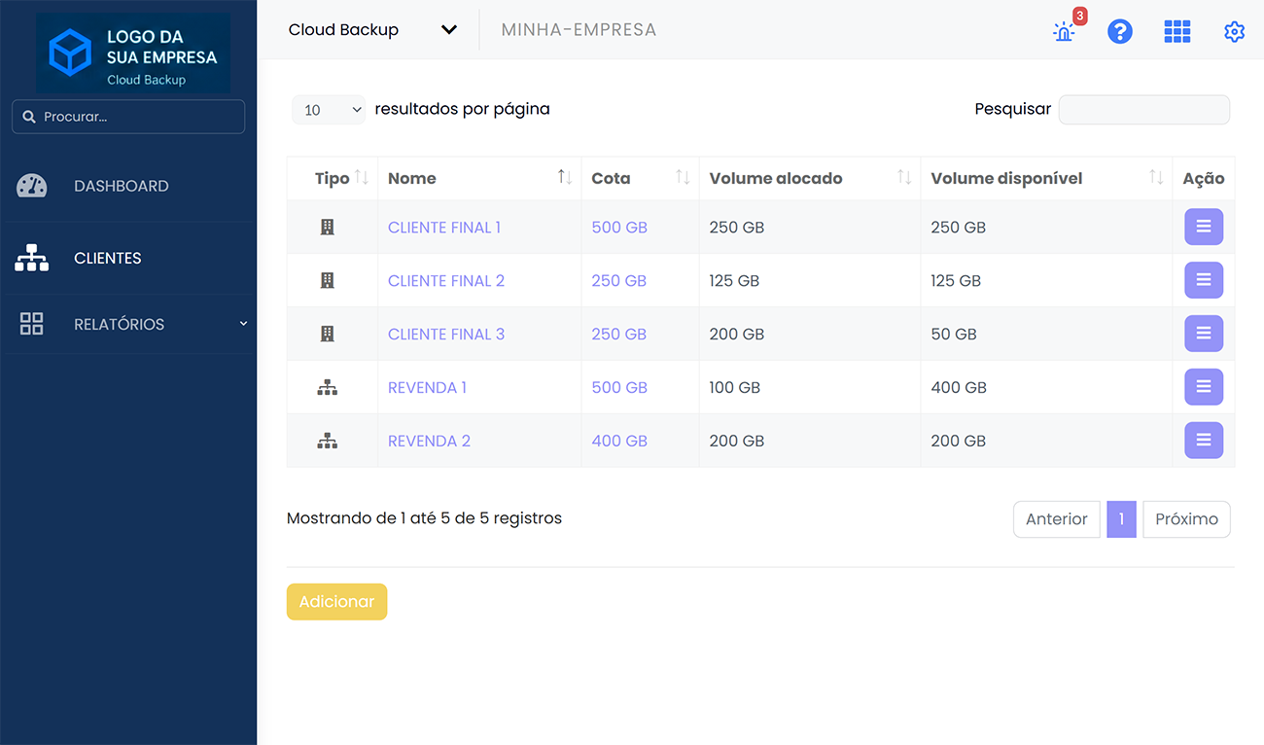This screenshot has width=1264, height=745.
Task: Select page 1 in pagination
Action: pyautogui.click(x=1121, y=519)
